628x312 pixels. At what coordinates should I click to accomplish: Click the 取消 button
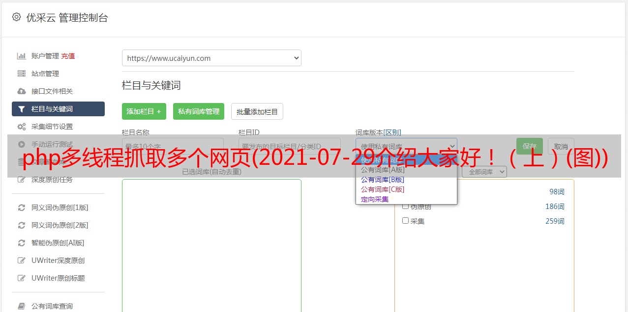pyautogui.click(x=561, y=146)
